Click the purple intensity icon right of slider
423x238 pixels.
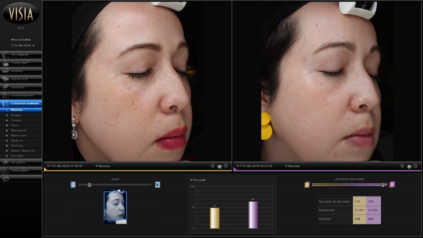tap(392, 184)
